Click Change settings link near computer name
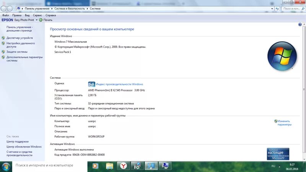This screenshot has height=172, width=306. 284,123
